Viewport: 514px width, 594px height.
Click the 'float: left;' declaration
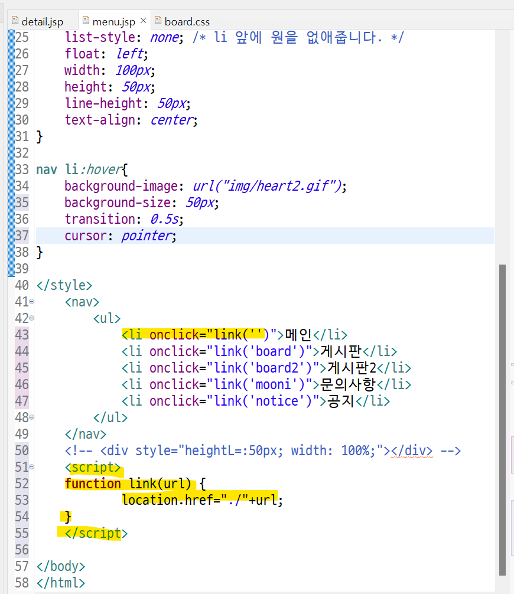106,54
